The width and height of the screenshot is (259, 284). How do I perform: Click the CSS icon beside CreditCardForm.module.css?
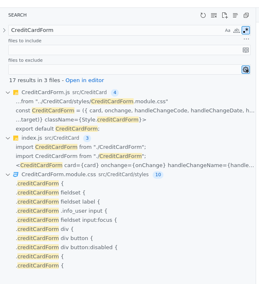(x=16, y=175)
